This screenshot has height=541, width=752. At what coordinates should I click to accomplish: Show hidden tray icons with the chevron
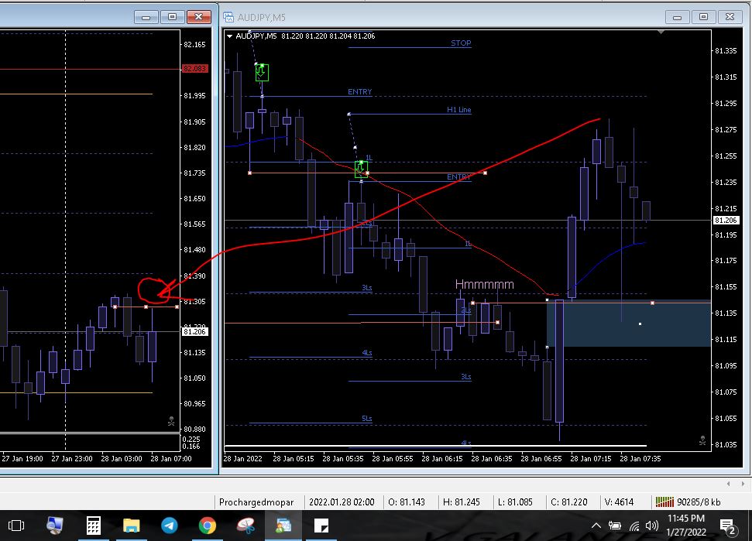coord(596,526)
